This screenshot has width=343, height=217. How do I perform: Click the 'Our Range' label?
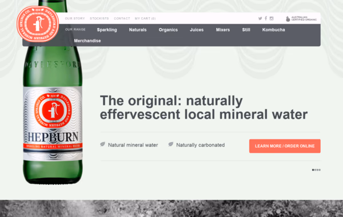coord(75,29)
